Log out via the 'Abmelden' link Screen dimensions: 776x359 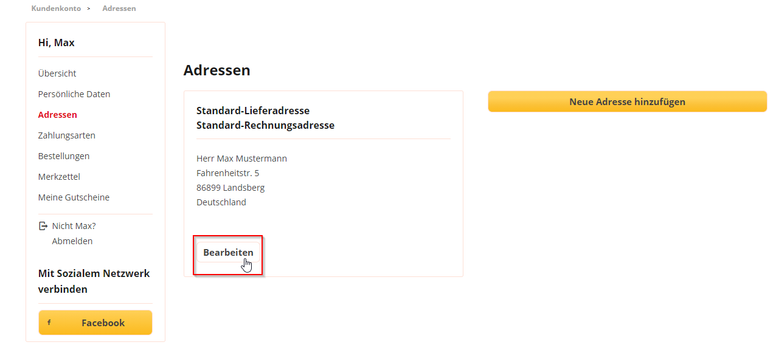[72, 241]
